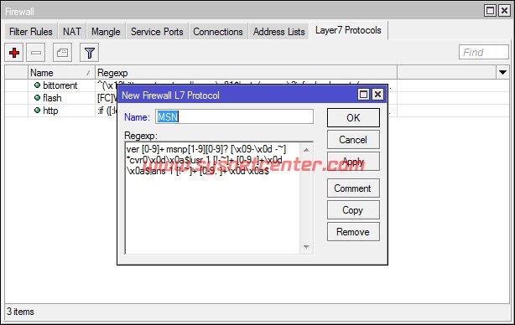Click the Regexp scrollbar up arrow
The image size is (515, 325).
(306, 150)
